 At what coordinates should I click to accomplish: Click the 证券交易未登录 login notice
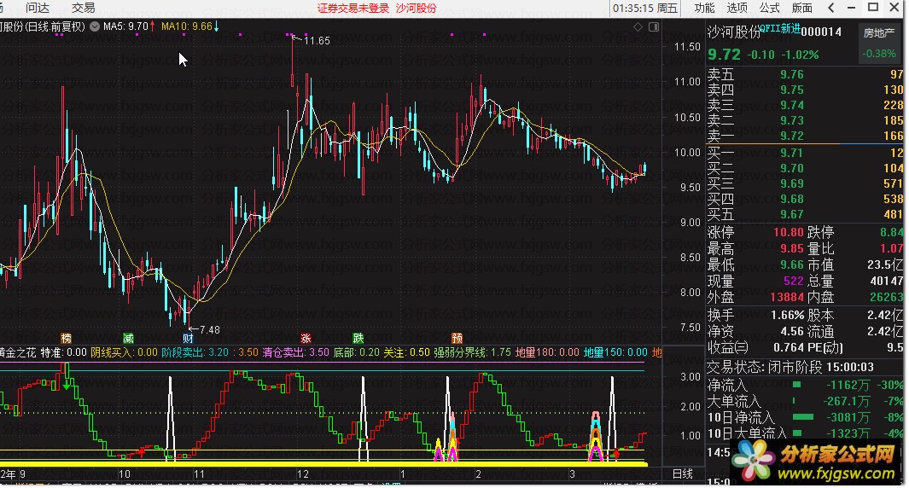(353, 9)
